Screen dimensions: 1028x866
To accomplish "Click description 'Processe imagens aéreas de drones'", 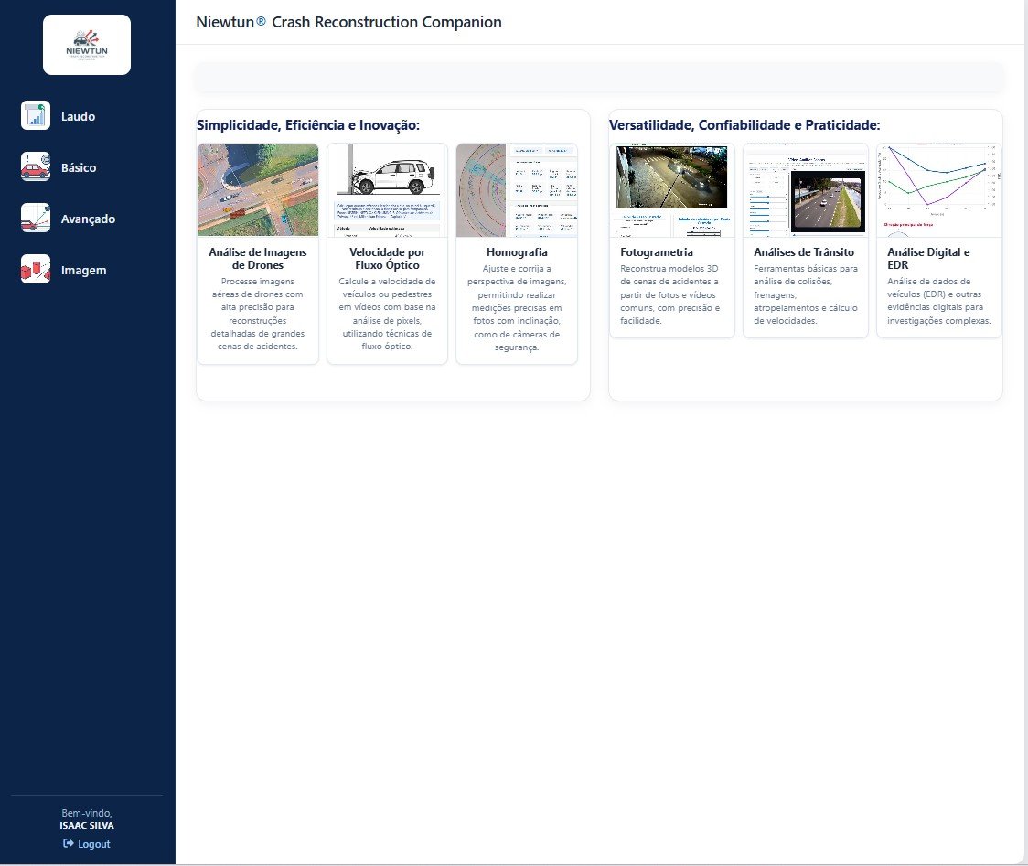I will pyautogui.click(x=258, y=314).
